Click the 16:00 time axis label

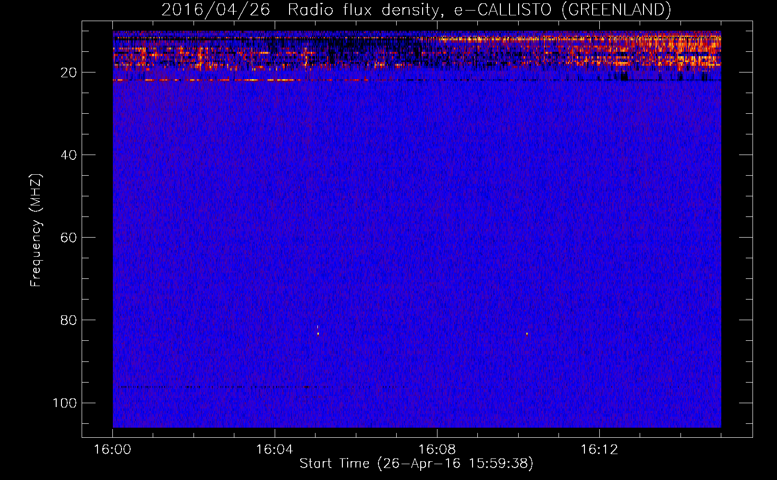(112, 450)
